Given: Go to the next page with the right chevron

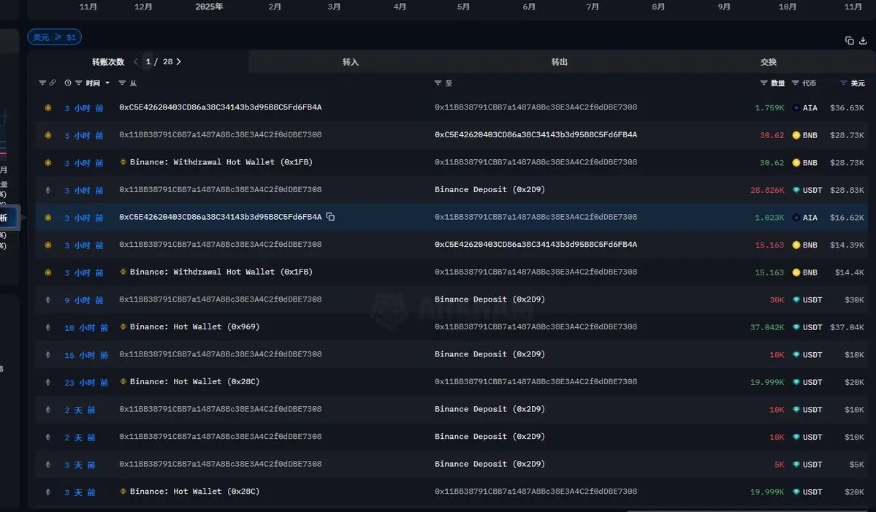Looking at the screenshot, I should [178, 61].
